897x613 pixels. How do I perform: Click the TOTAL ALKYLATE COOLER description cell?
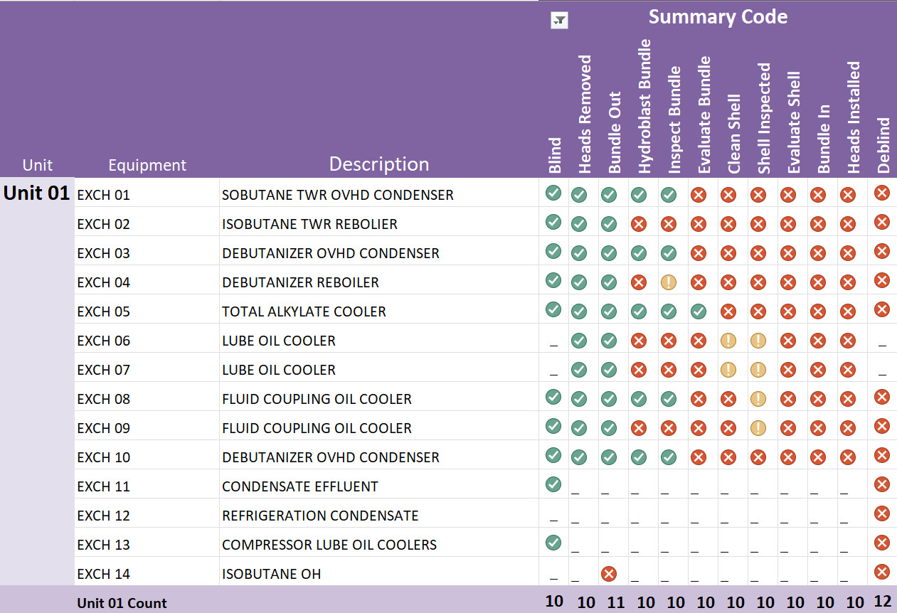pyautogui.click(x=304, y=311)
